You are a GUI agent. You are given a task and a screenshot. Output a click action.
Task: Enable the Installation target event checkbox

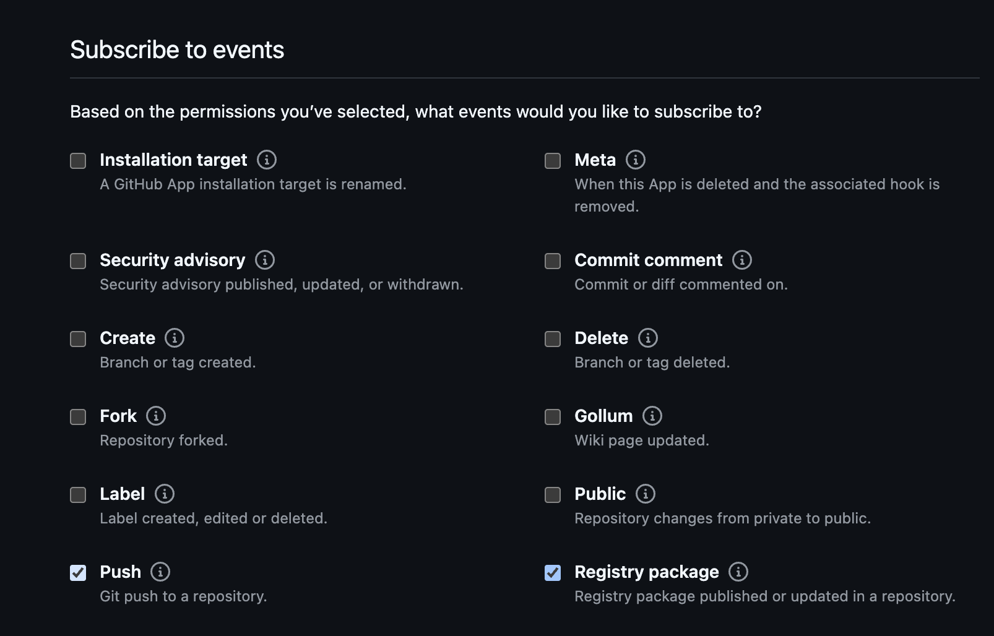pyautogui.click(x=78, y=161)
